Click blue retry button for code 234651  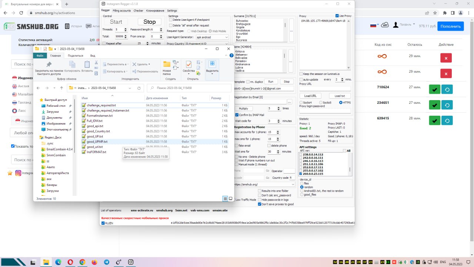point(447,105)
